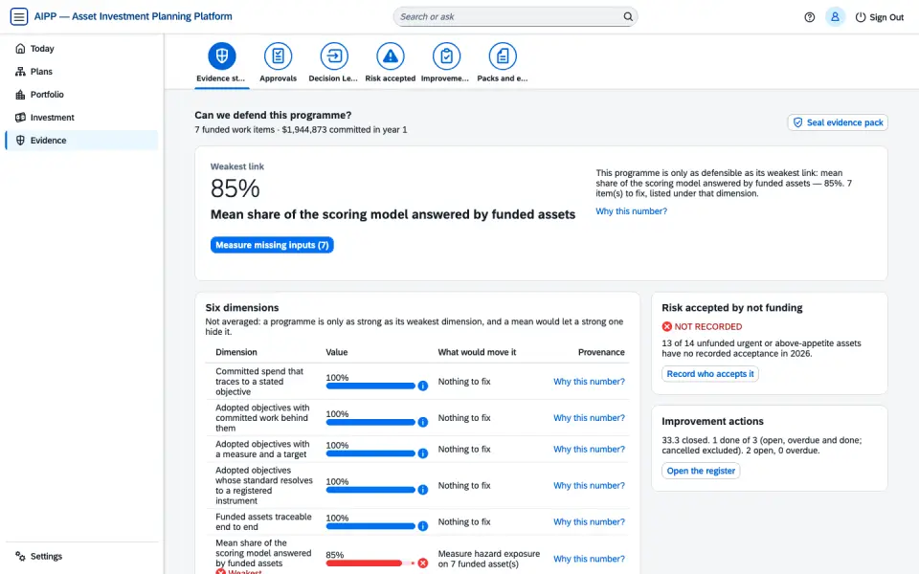This screenshot has width=919, height=574.
Task: Select the Packs and evidence document icon
Action: click(503, 55)
